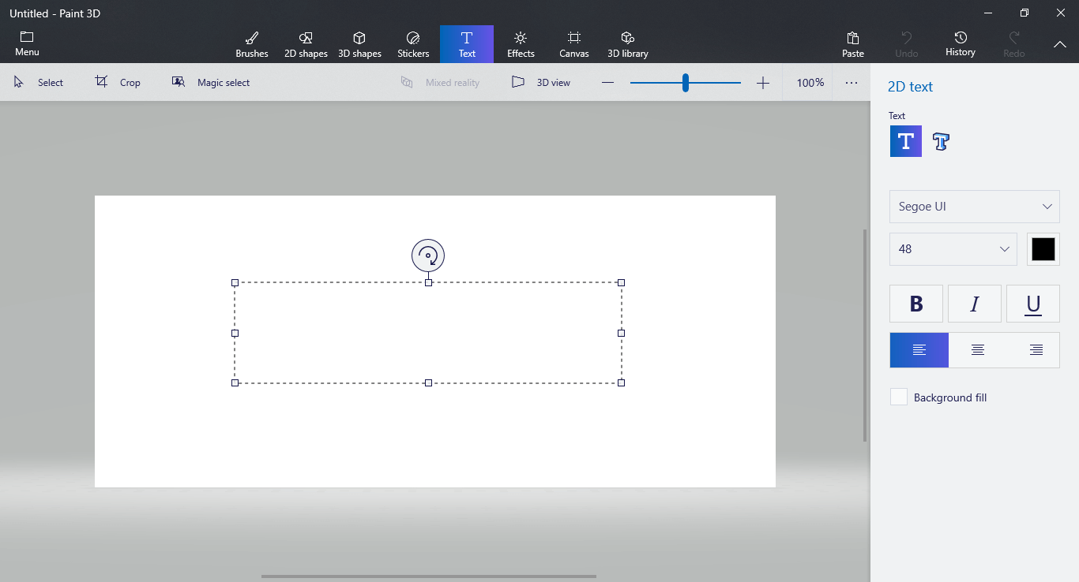Select the Brushes tool
The height and width of the screenshot is (582, 1079).
(251, 43)
